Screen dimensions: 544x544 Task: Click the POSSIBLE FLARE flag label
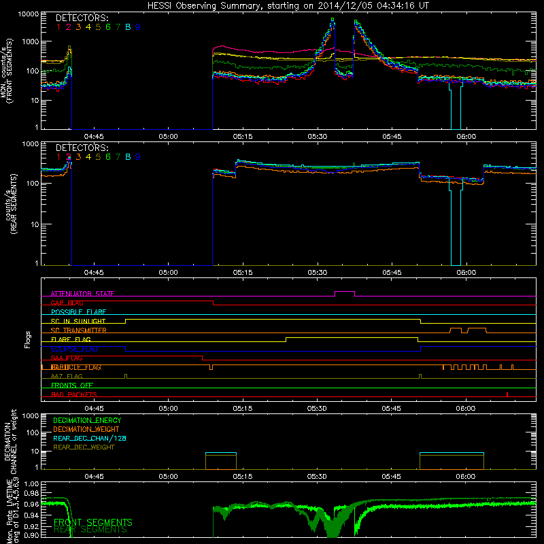(78, 312)
